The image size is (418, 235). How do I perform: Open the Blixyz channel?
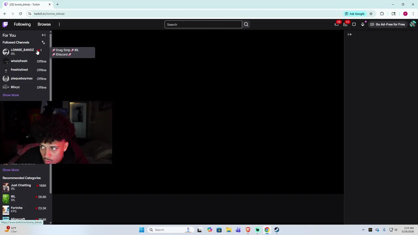[x=25, y=87]
